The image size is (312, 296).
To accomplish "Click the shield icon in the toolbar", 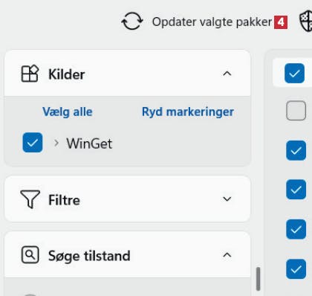I will tap(306, 22).
